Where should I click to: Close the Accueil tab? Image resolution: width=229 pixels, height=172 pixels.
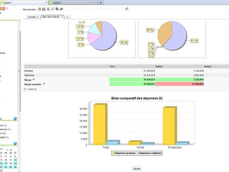(38, 17)
